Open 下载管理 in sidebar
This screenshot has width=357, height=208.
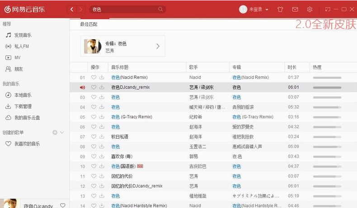(18, 106)
